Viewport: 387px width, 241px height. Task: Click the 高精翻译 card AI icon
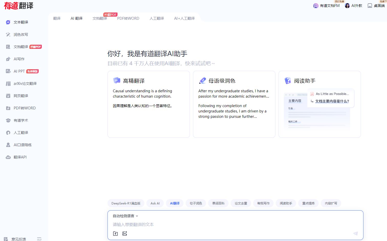(x=117, y=81)
